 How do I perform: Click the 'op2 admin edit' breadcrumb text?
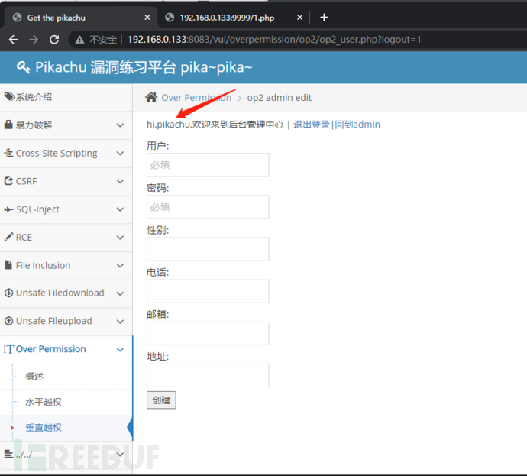(x=280, y=98)
